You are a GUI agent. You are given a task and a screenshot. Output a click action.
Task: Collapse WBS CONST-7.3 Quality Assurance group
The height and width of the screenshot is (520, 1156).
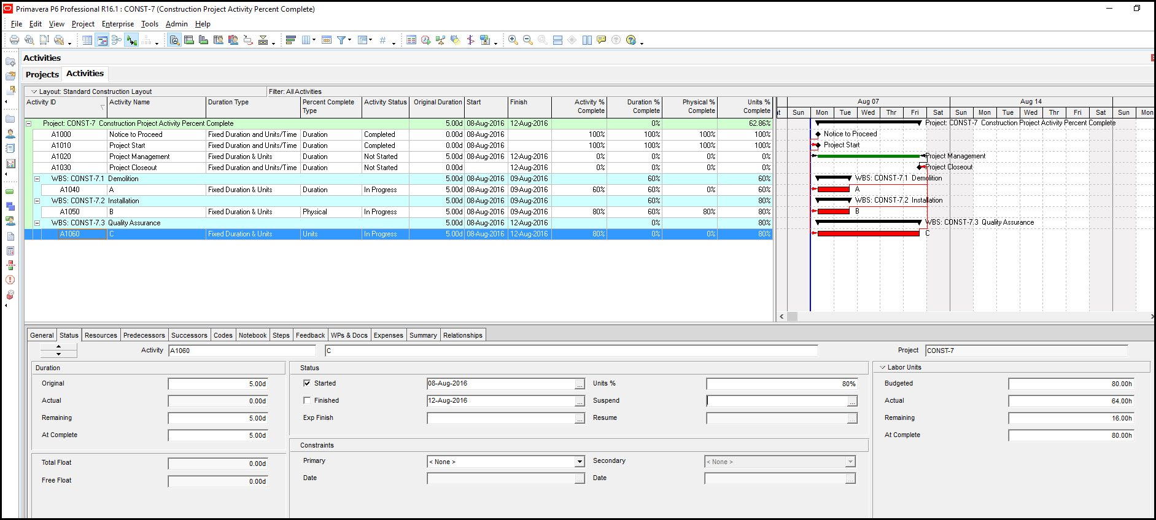coord(37,223)
